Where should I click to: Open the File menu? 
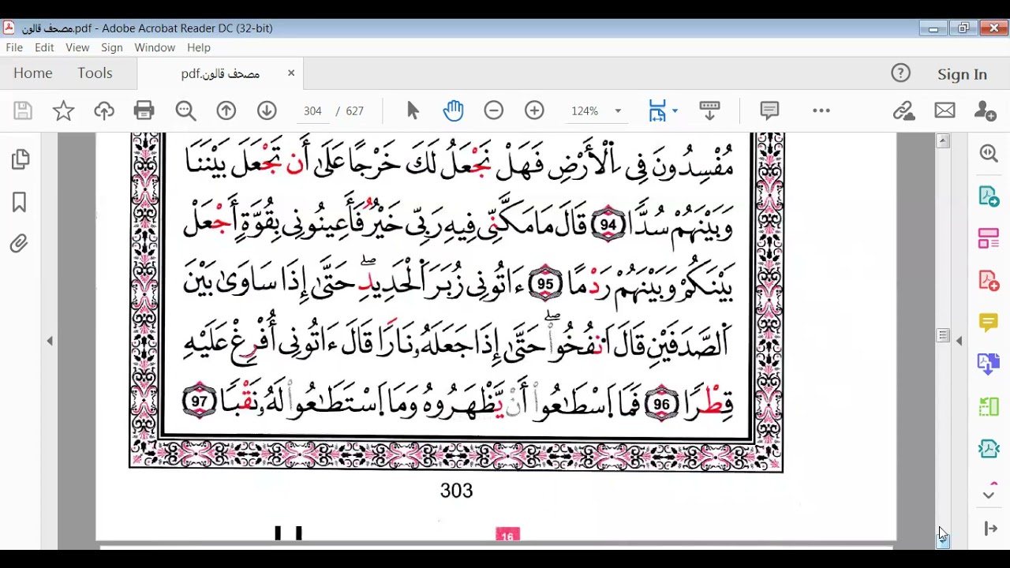(x=14, y=47)
